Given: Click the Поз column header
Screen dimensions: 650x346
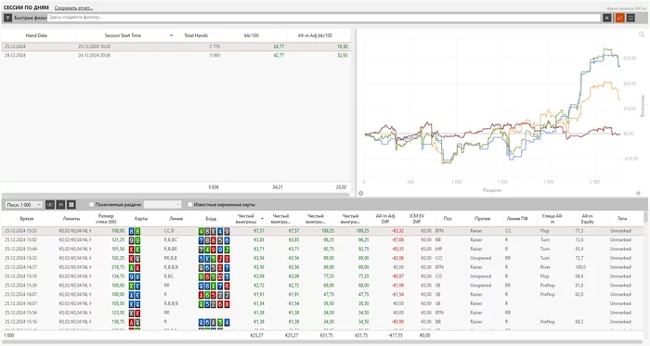Looking at the screenshot, I should tap(448, 219).
